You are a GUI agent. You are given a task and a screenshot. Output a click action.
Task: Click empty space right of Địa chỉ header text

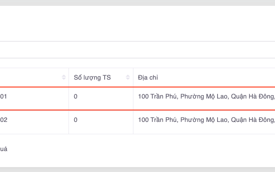point(213,78)
